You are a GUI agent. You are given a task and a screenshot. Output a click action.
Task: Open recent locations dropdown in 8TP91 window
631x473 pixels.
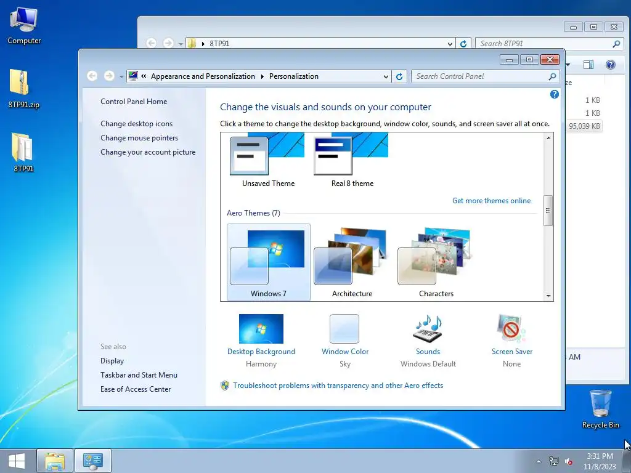click(181, 44)
